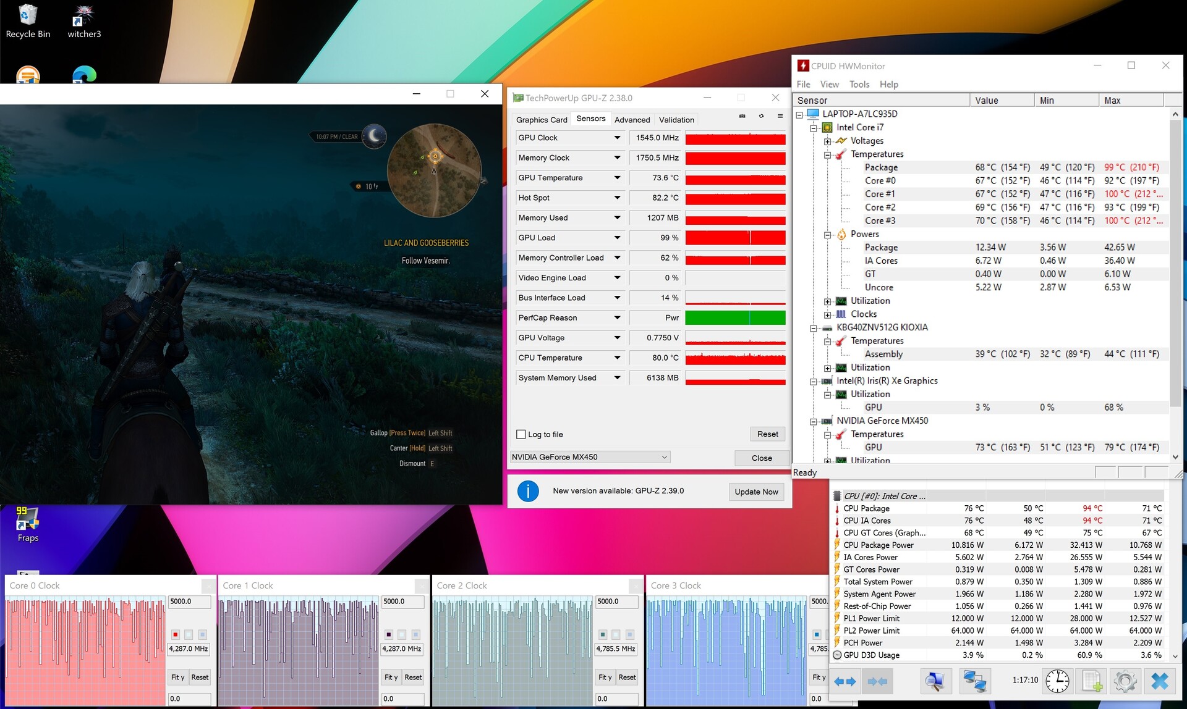Select the dark purple swatch in Core 1 Clock
The image size is (1187, 709).
coord(389,634)
